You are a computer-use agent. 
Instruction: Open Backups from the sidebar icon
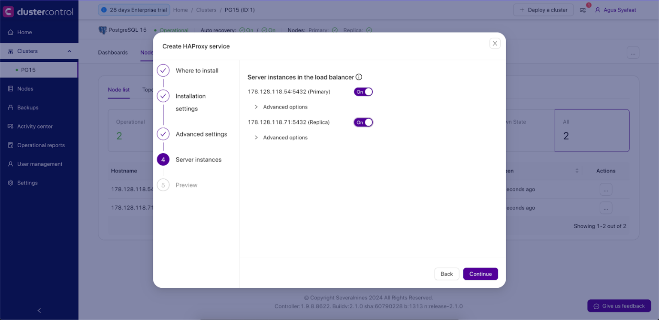(11, 108)
